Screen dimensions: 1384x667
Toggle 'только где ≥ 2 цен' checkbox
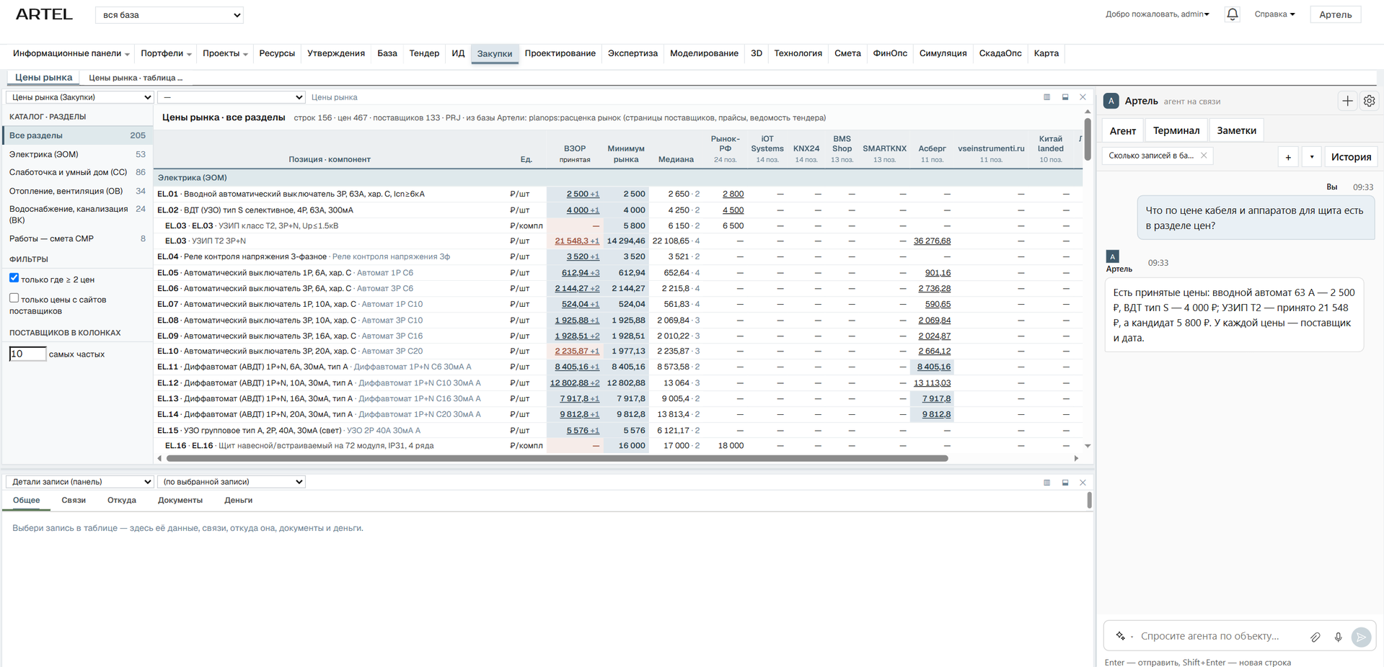pyautogui.click(x=14, y=278)
